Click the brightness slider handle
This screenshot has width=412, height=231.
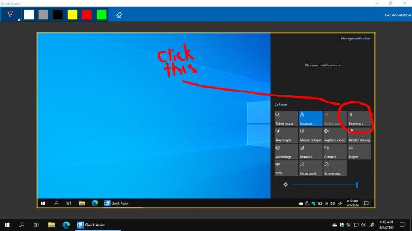pyautogui.click(x=357, y=185)
